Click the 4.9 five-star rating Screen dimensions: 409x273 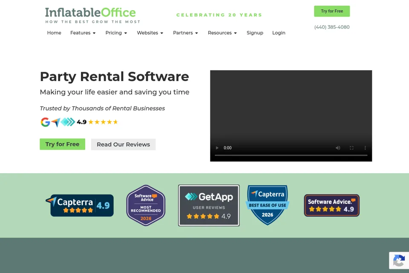(x=97, y=122)
